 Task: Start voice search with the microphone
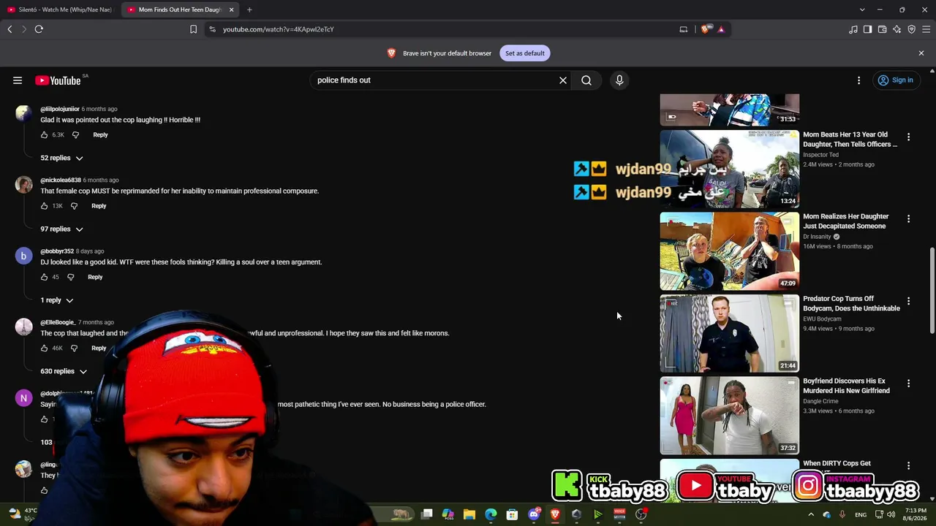coord(619,80)
